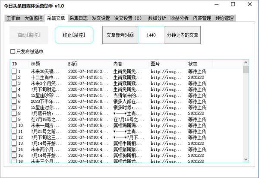The image size is (259, 178).
Task: Click the list's scroll up arrow
Action: tap(246, 64)
